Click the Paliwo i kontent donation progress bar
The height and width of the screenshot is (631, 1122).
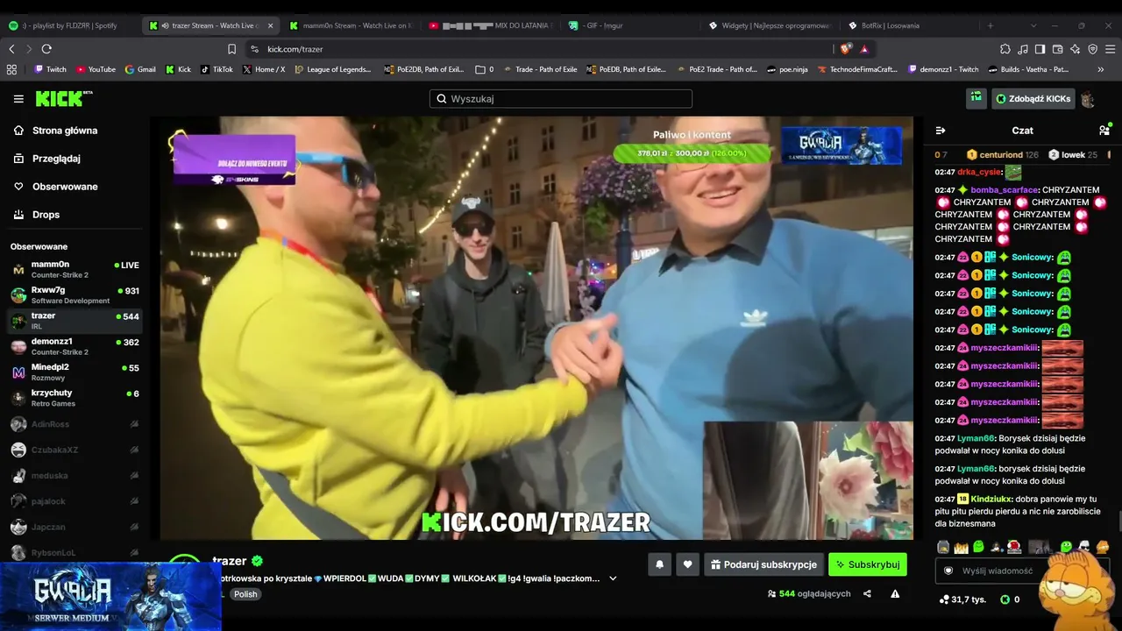pyautogui.click(x=692, y=153)
